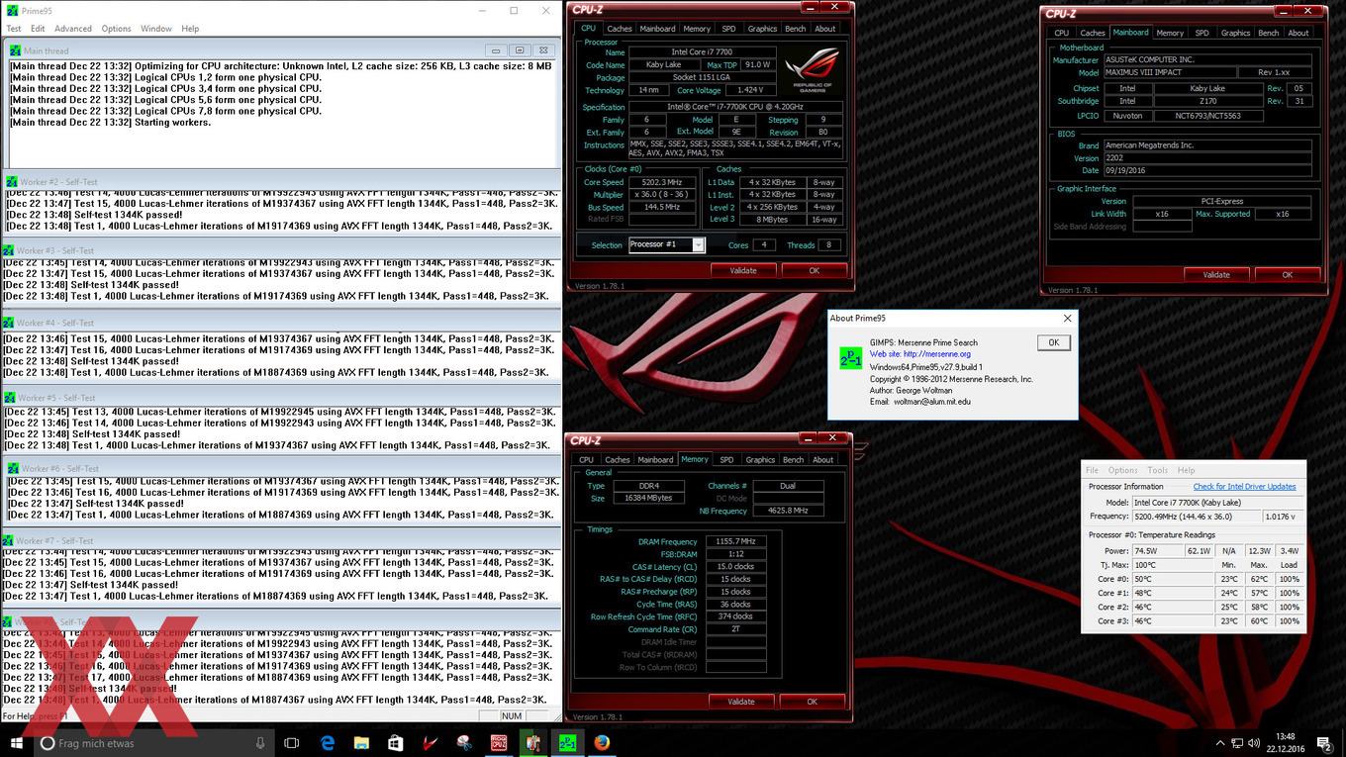Click the NUM indicator in Prime95 status bar
Viewport: 1346px width, 757px height.
[512, 715]
